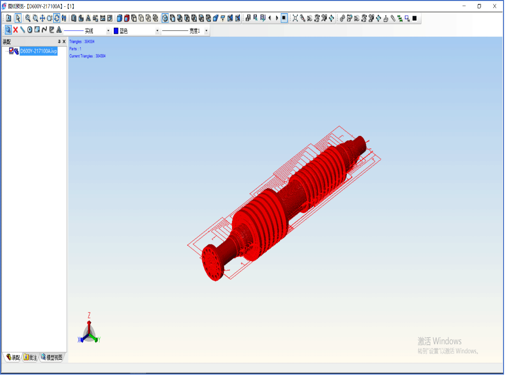
Task: Click the blue color swatch
Action: point(116,31)
